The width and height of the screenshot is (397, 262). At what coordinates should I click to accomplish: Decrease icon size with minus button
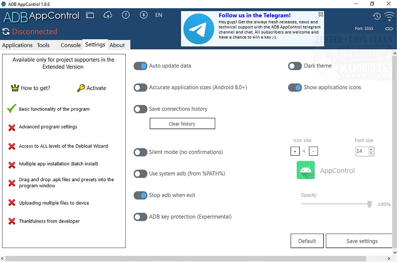(x=313, y=151)
